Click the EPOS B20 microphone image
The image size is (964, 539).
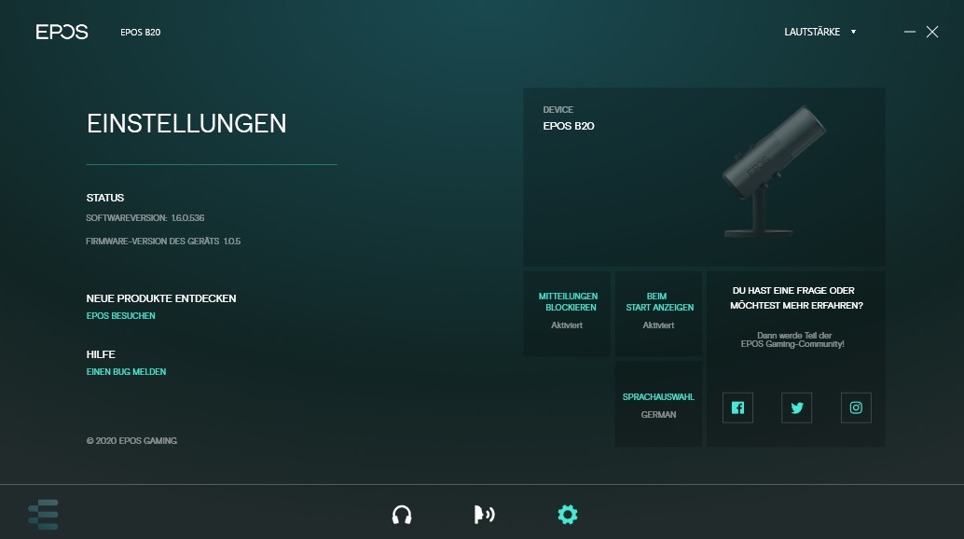click(x=773, y=173)
